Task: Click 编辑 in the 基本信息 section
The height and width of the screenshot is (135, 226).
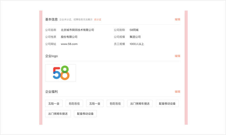Action: (177, 19)
